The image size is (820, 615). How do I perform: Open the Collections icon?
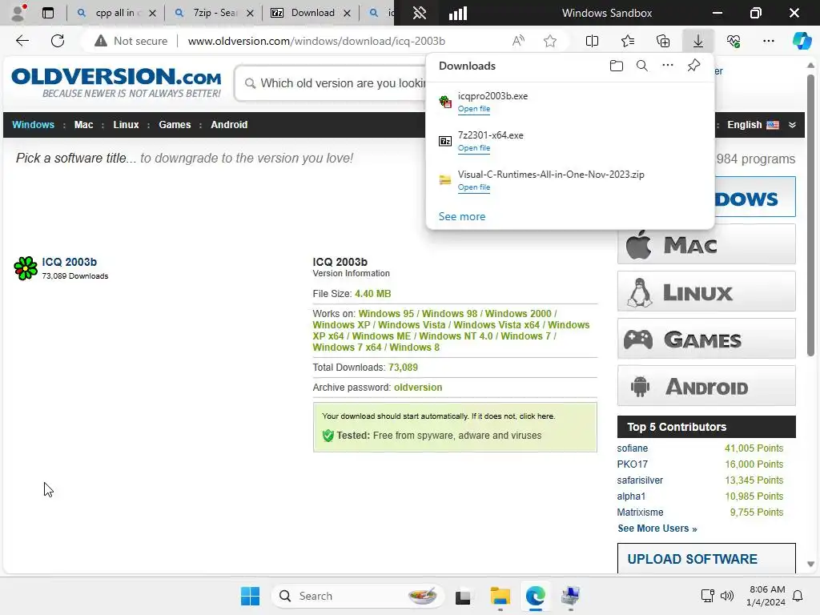(x=663, y=41)
